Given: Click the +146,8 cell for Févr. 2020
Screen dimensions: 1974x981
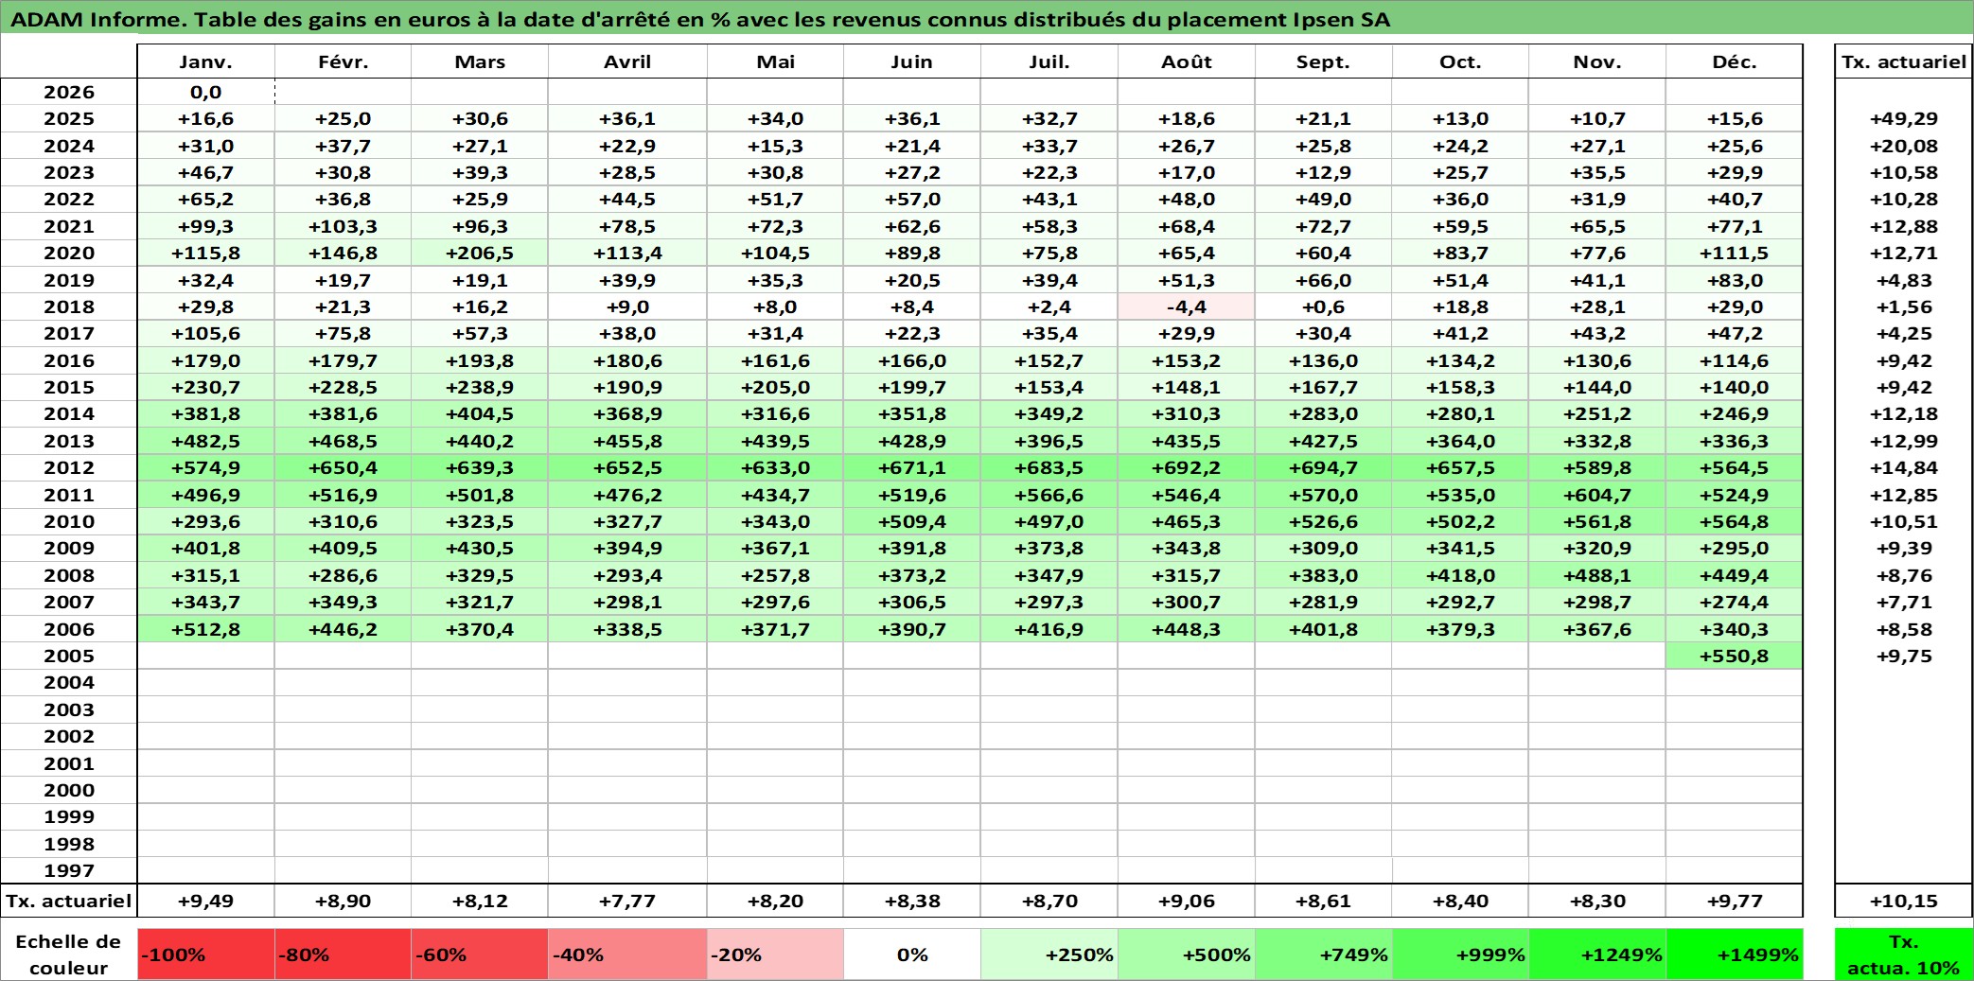Looking at the screenshot, I should 343,253.
